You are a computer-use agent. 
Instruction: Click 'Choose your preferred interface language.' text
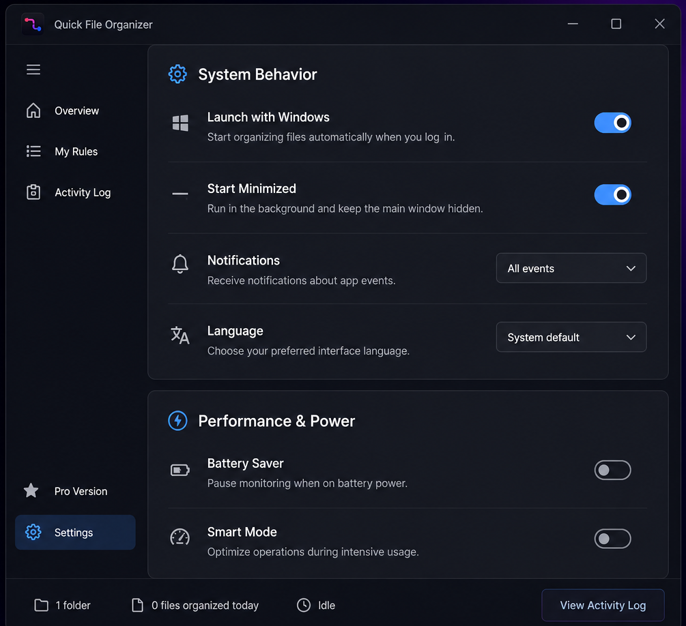tap(309, 351)
